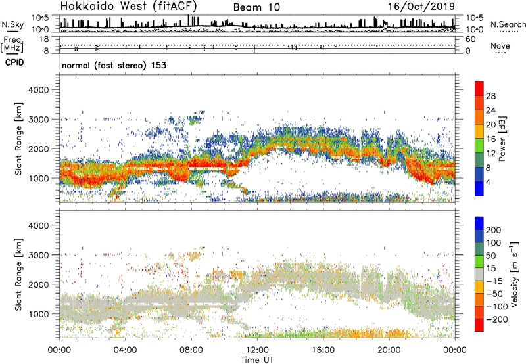Click the 20:00 time tick label
The width and height of the screenshot is (526, 364).
pos(389,350)
